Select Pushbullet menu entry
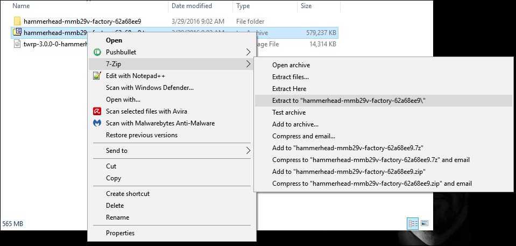 click(172, 52)
